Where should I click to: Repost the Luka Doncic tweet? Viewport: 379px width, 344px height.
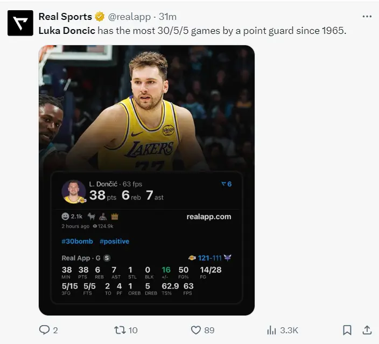[120, 330]
